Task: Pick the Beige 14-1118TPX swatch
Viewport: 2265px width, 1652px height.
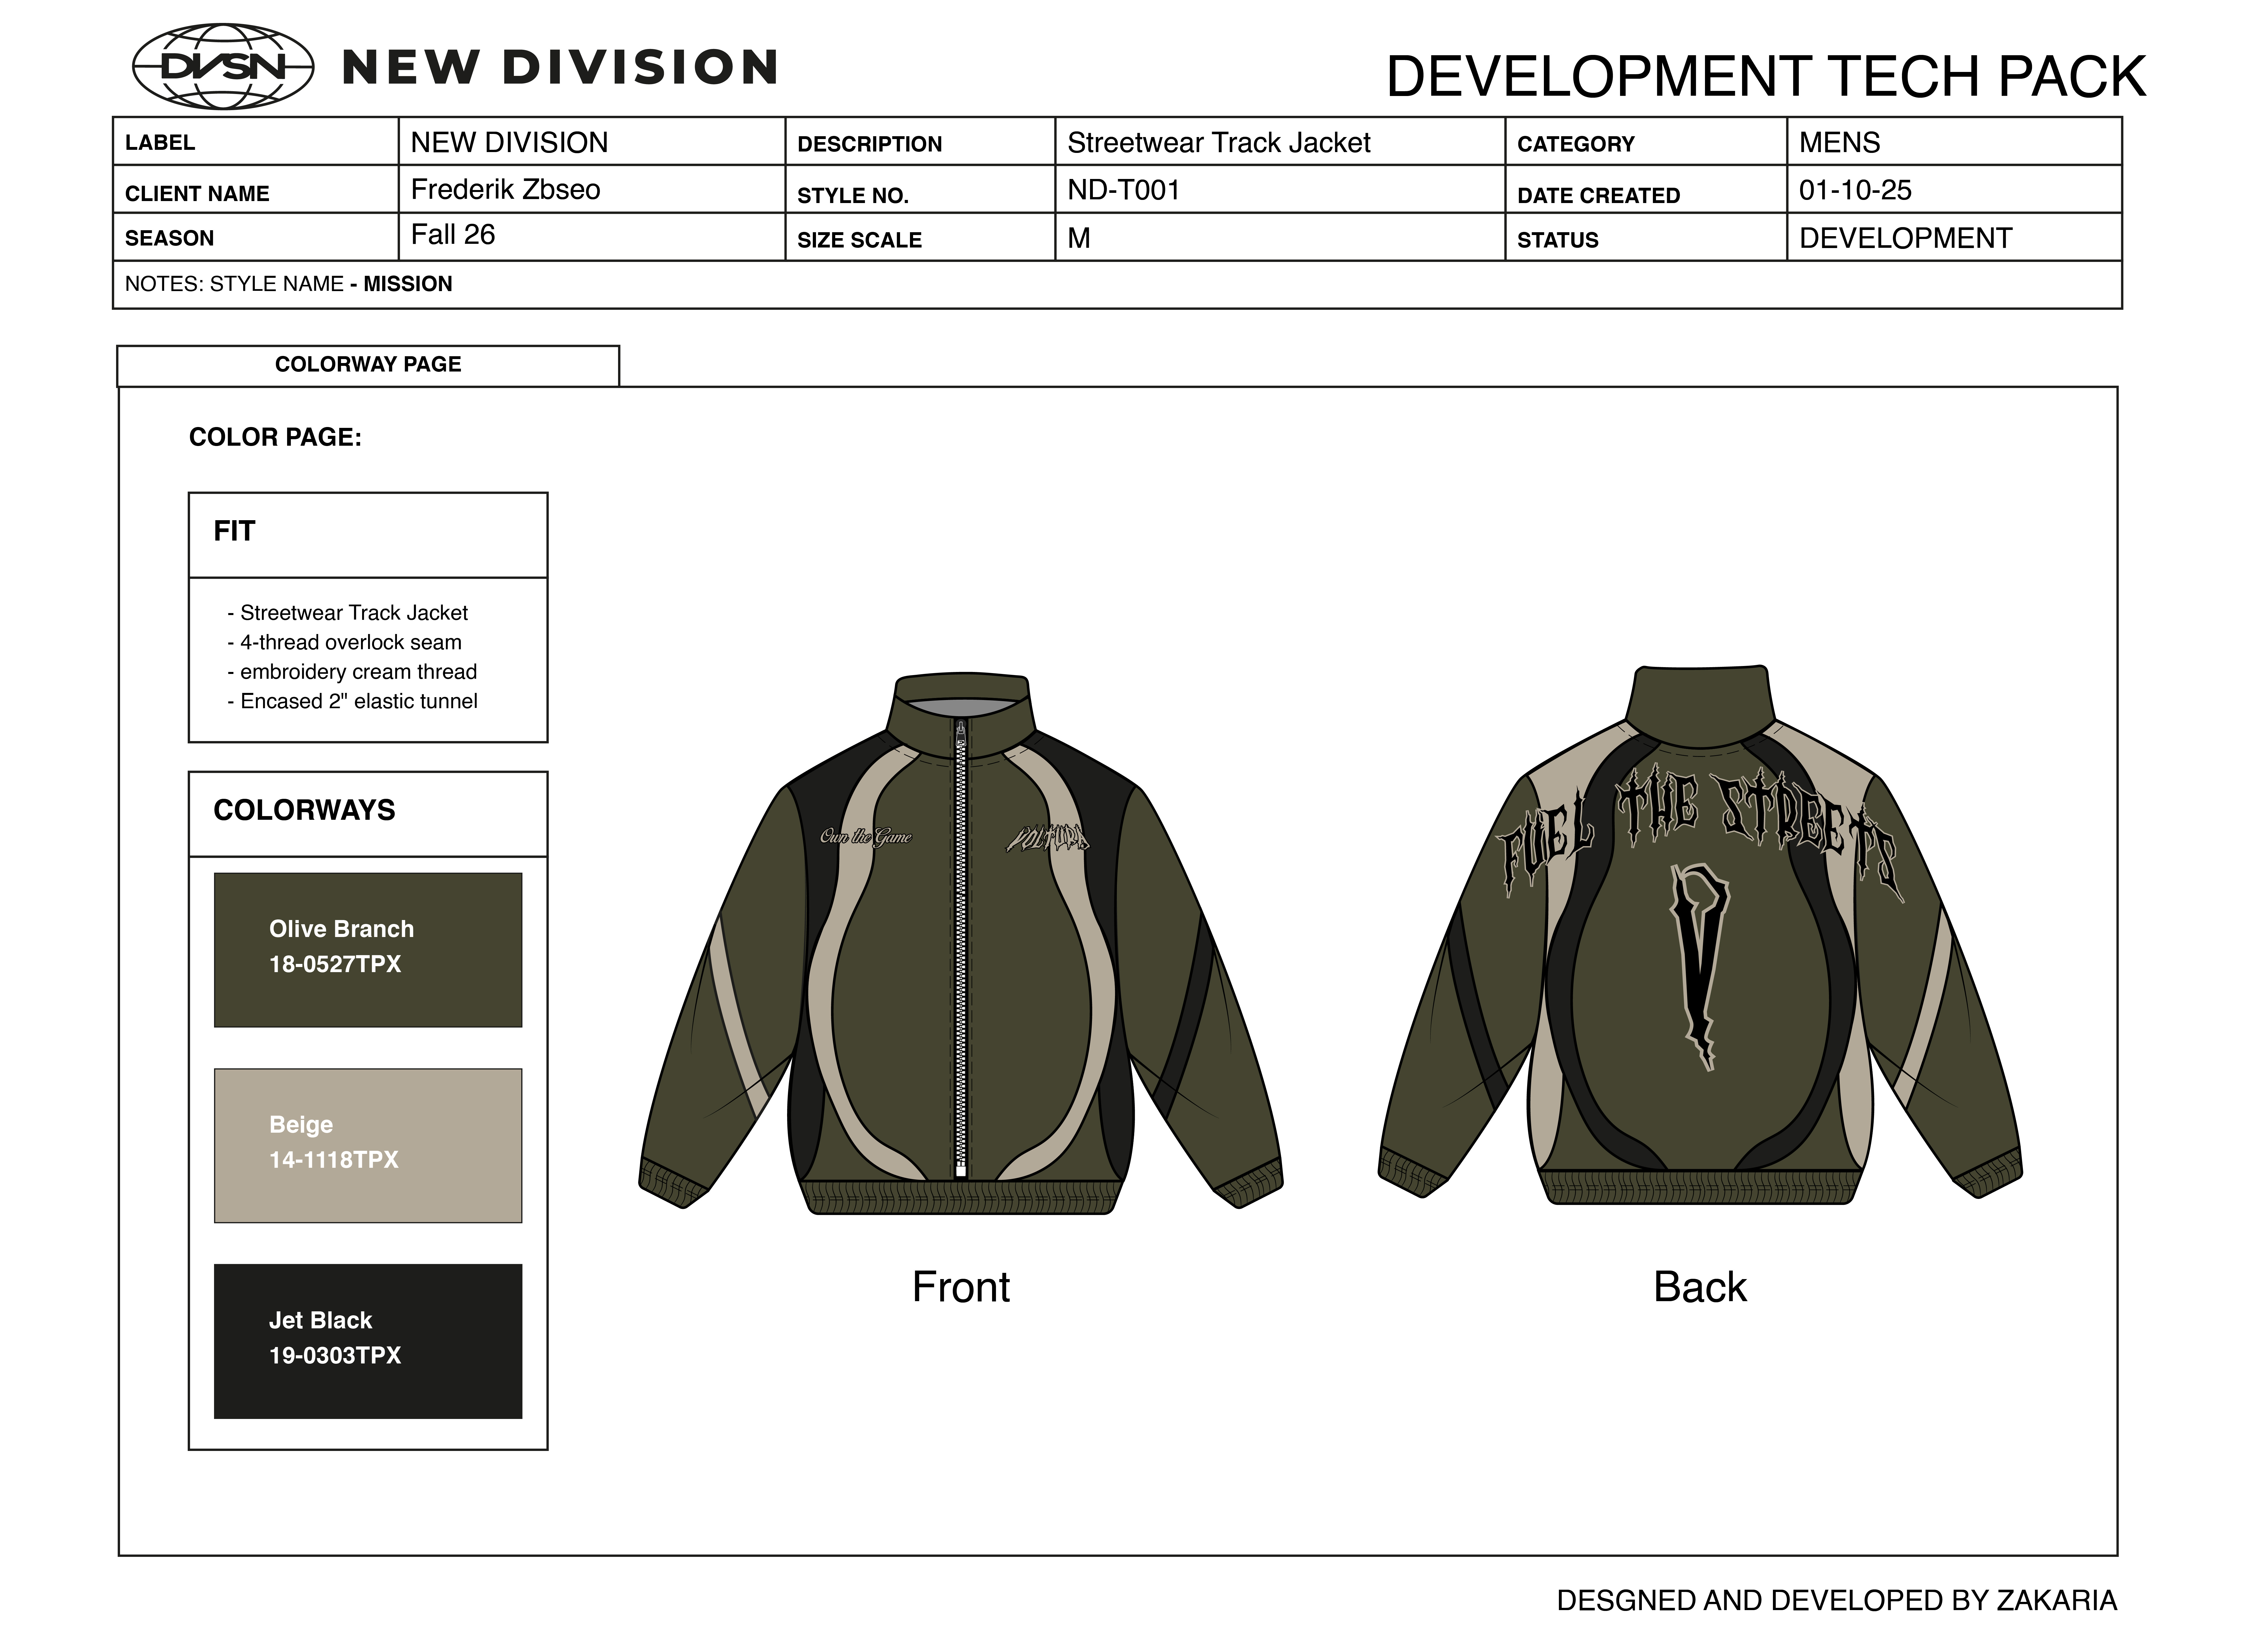Action: [368, 1146]
